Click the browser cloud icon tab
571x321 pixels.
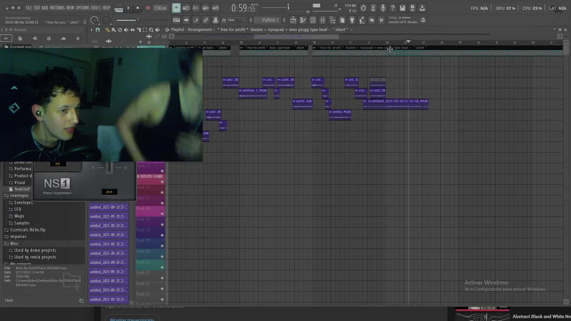(x=63, y=38)
